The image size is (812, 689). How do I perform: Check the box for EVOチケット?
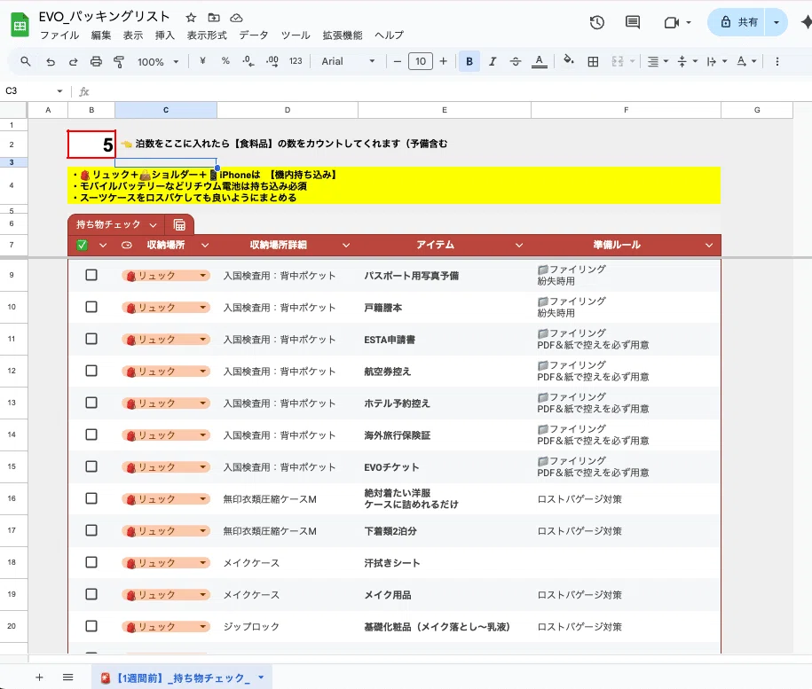[91, 466]
